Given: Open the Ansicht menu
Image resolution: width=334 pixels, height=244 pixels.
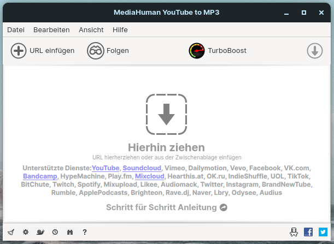Looking at the screenshot, I should tap(91, 30).
